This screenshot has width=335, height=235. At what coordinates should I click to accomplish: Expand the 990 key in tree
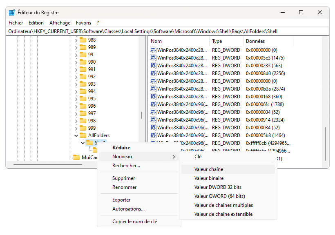coord(76,62)
